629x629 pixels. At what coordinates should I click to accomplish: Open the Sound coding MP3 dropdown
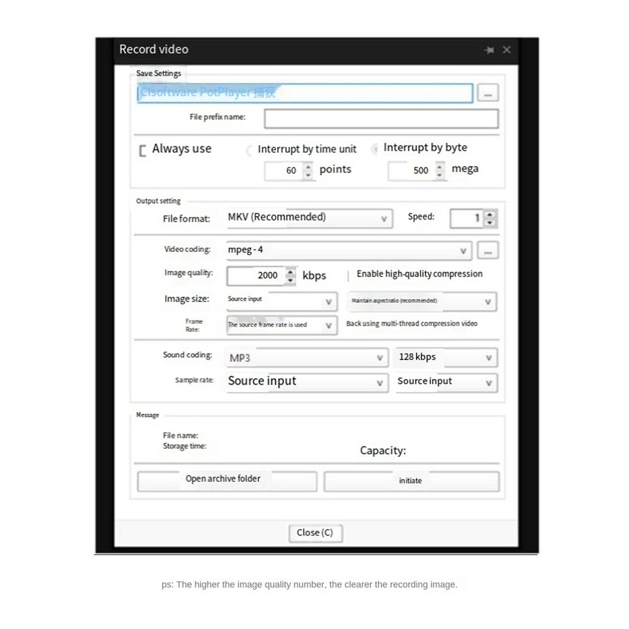308,358
